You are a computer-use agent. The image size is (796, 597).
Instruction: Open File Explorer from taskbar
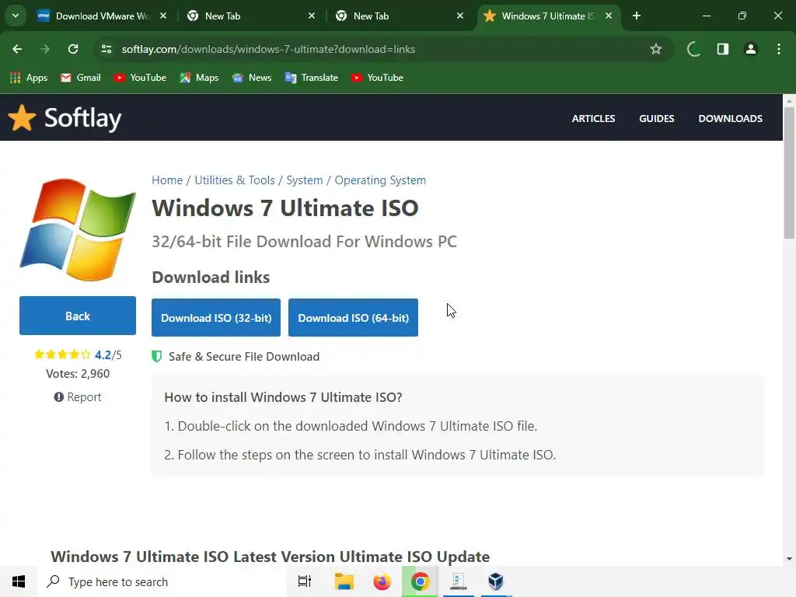tap(344, 581)
